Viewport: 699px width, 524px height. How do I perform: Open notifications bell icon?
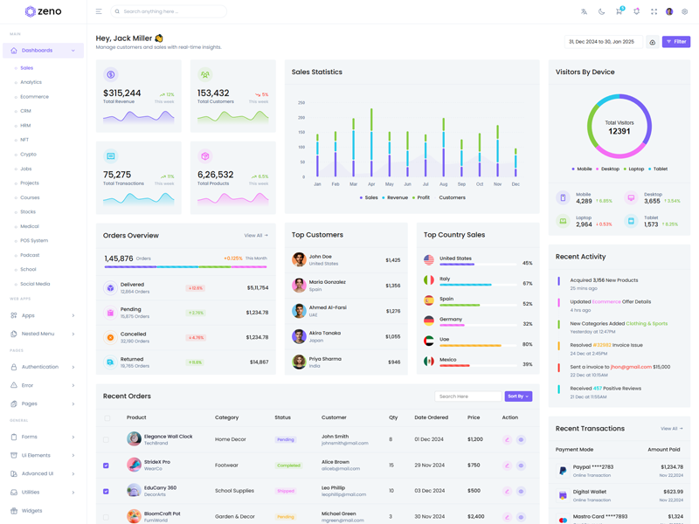(x=636, y=11)
